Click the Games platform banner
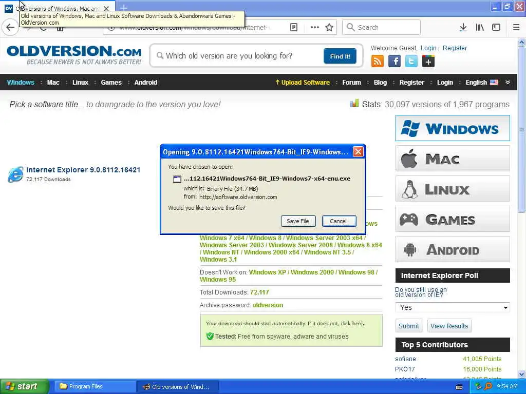This screenshot has height=394, width=526. tap(453, 219)
